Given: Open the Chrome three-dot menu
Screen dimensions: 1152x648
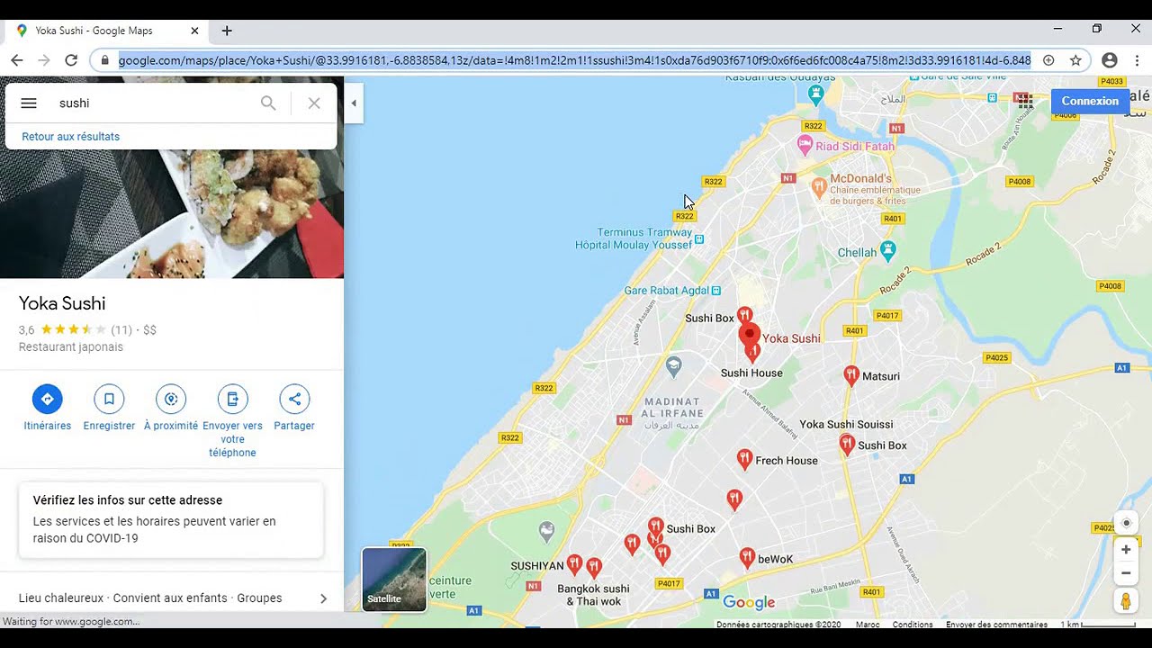Looking at the screenshot, I should click(x=1137, y=60).
